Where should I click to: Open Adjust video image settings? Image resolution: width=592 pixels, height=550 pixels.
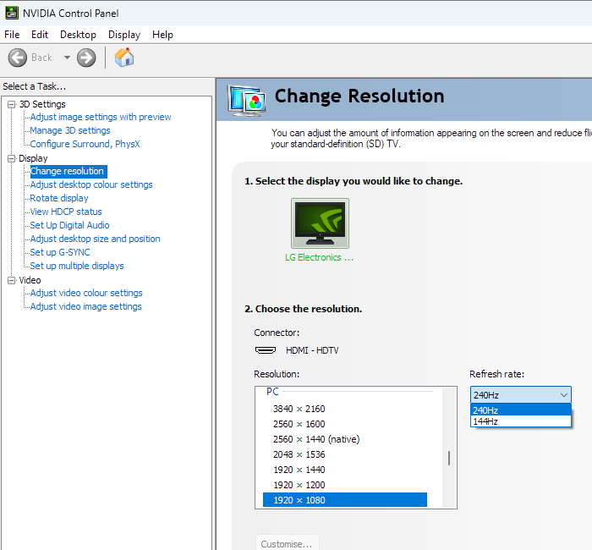(x=86, y=306)
